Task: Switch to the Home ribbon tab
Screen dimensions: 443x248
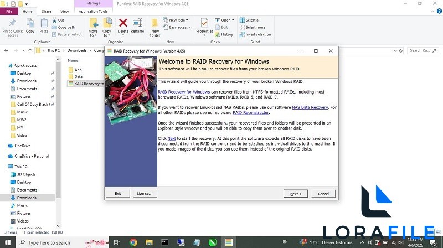Action: pos(27,11)
